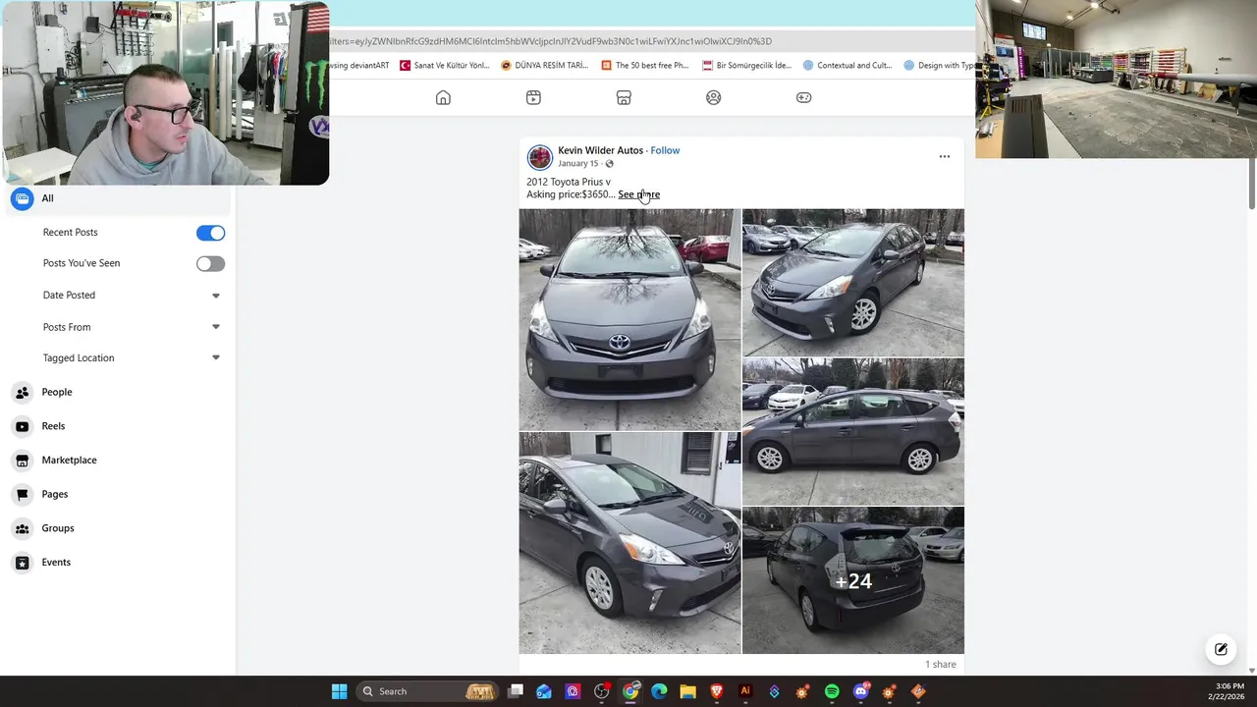Viewport: 1257px width, 707px height.
Task: Click the new message compose icon
Action: click(x=1221, y=649)
